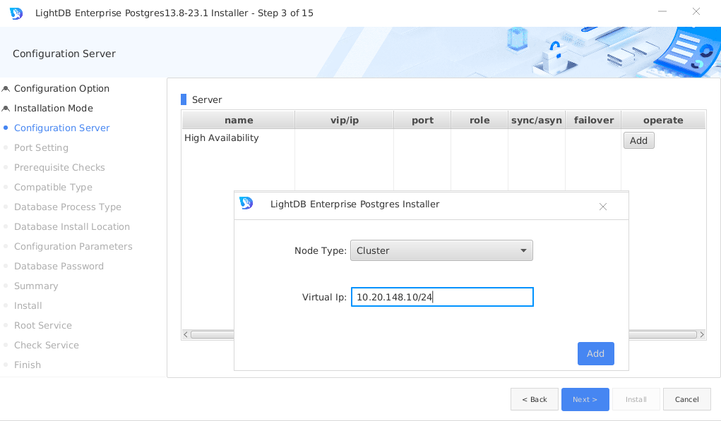Close the LightDB Enterprise Postgres Installer dialog
This screenshot has width=721, height=421.
[x=603, y=207]
